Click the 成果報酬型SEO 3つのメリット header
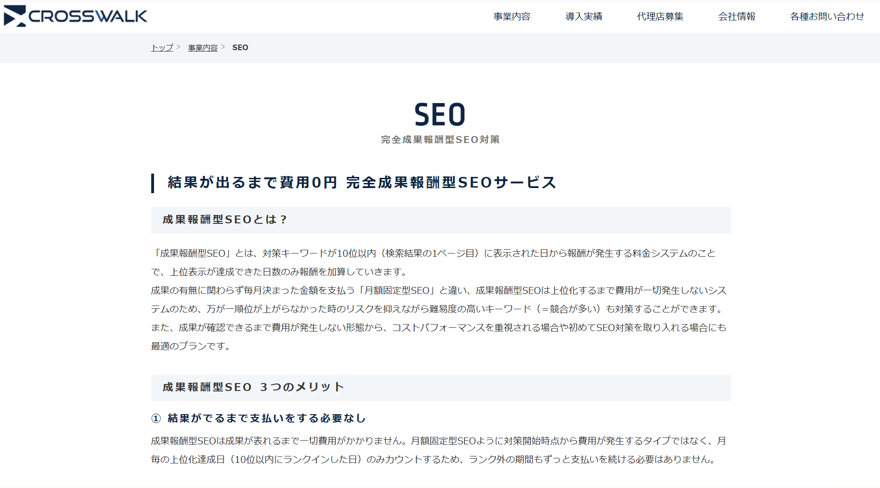The height and width of the screenshot is (488, 880). pyautogui.click(x=252, y=387)
